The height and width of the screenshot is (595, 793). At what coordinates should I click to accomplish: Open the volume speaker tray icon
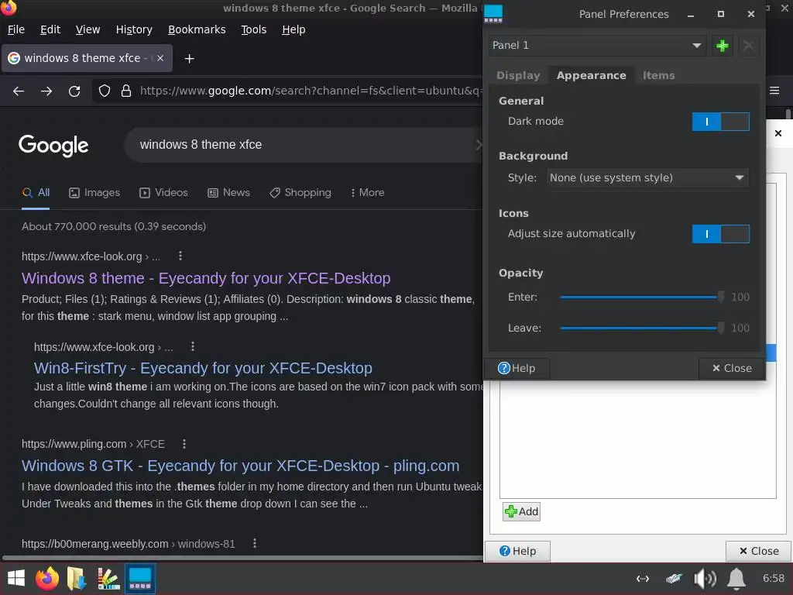pyautogui.click(x=705, y=578)
